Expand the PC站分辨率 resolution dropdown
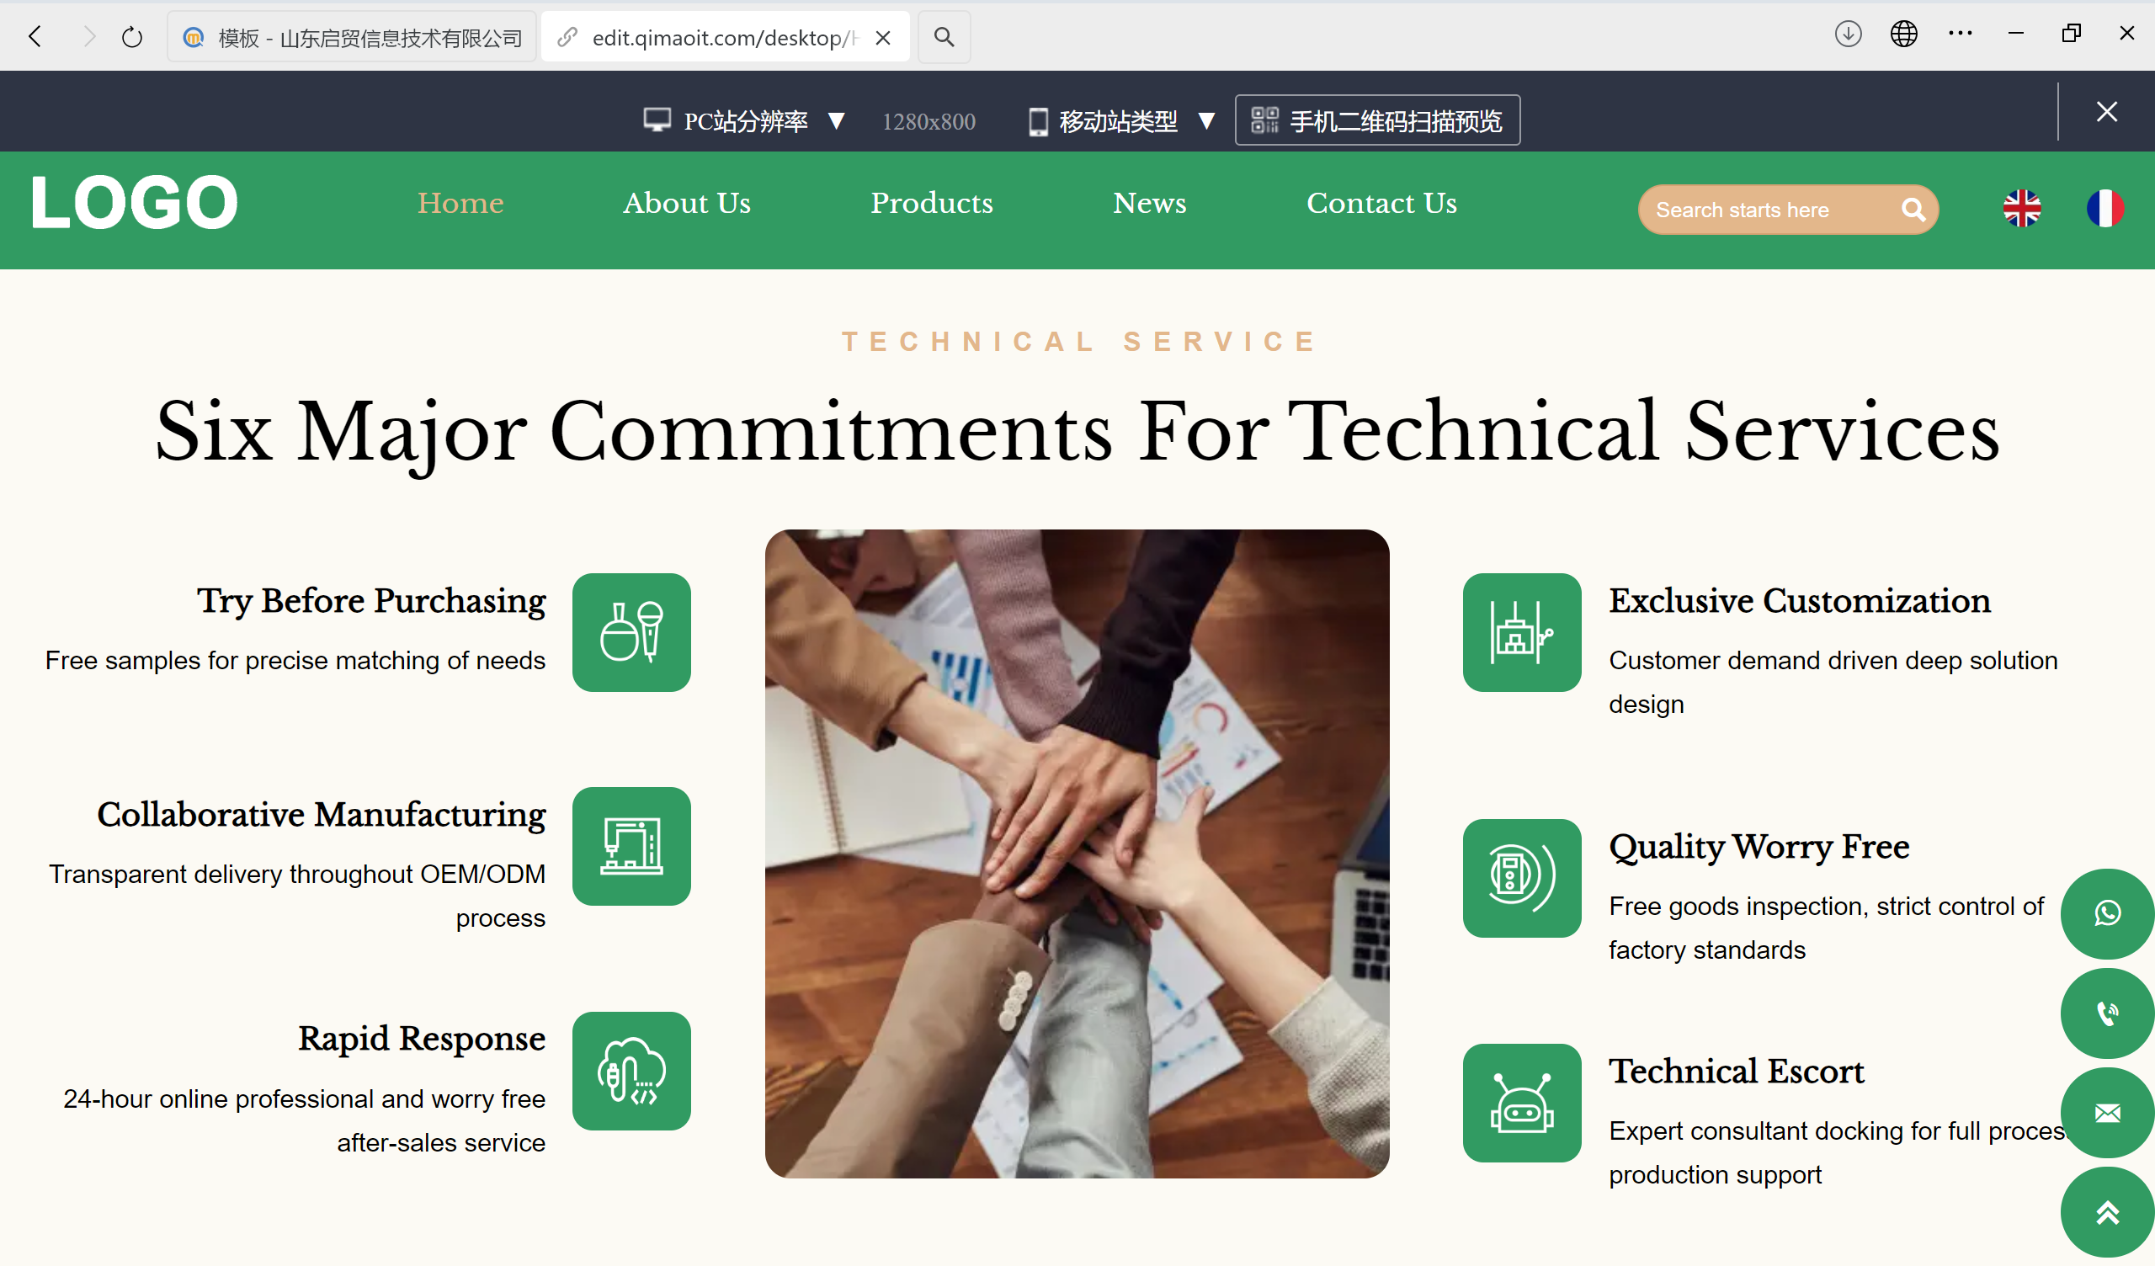The width and height of the screenshot is (2155, 1266). tap(744, 120)
